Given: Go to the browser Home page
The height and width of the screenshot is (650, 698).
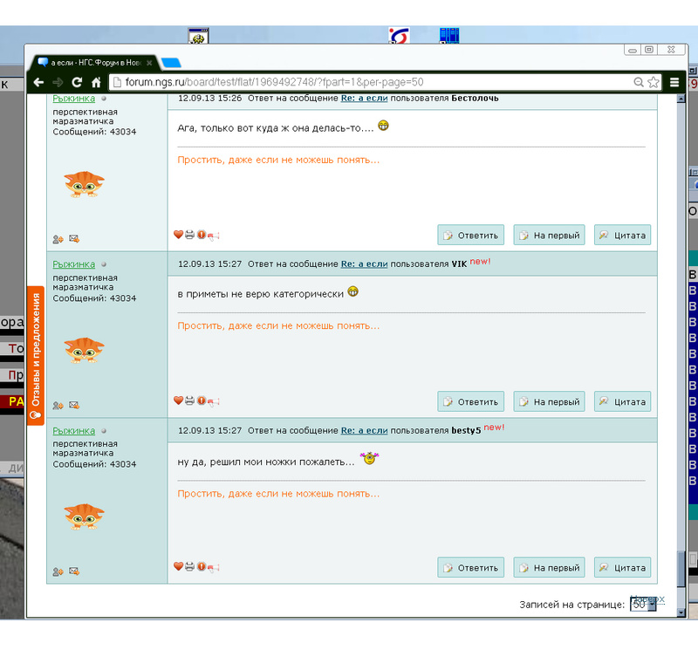Looking at the screenshot, I should tap(96, 82).
